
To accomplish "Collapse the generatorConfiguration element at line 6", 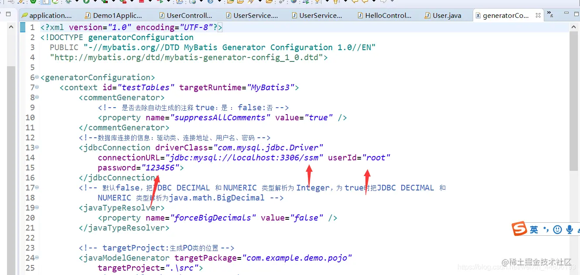I will [x=37, y=78].
